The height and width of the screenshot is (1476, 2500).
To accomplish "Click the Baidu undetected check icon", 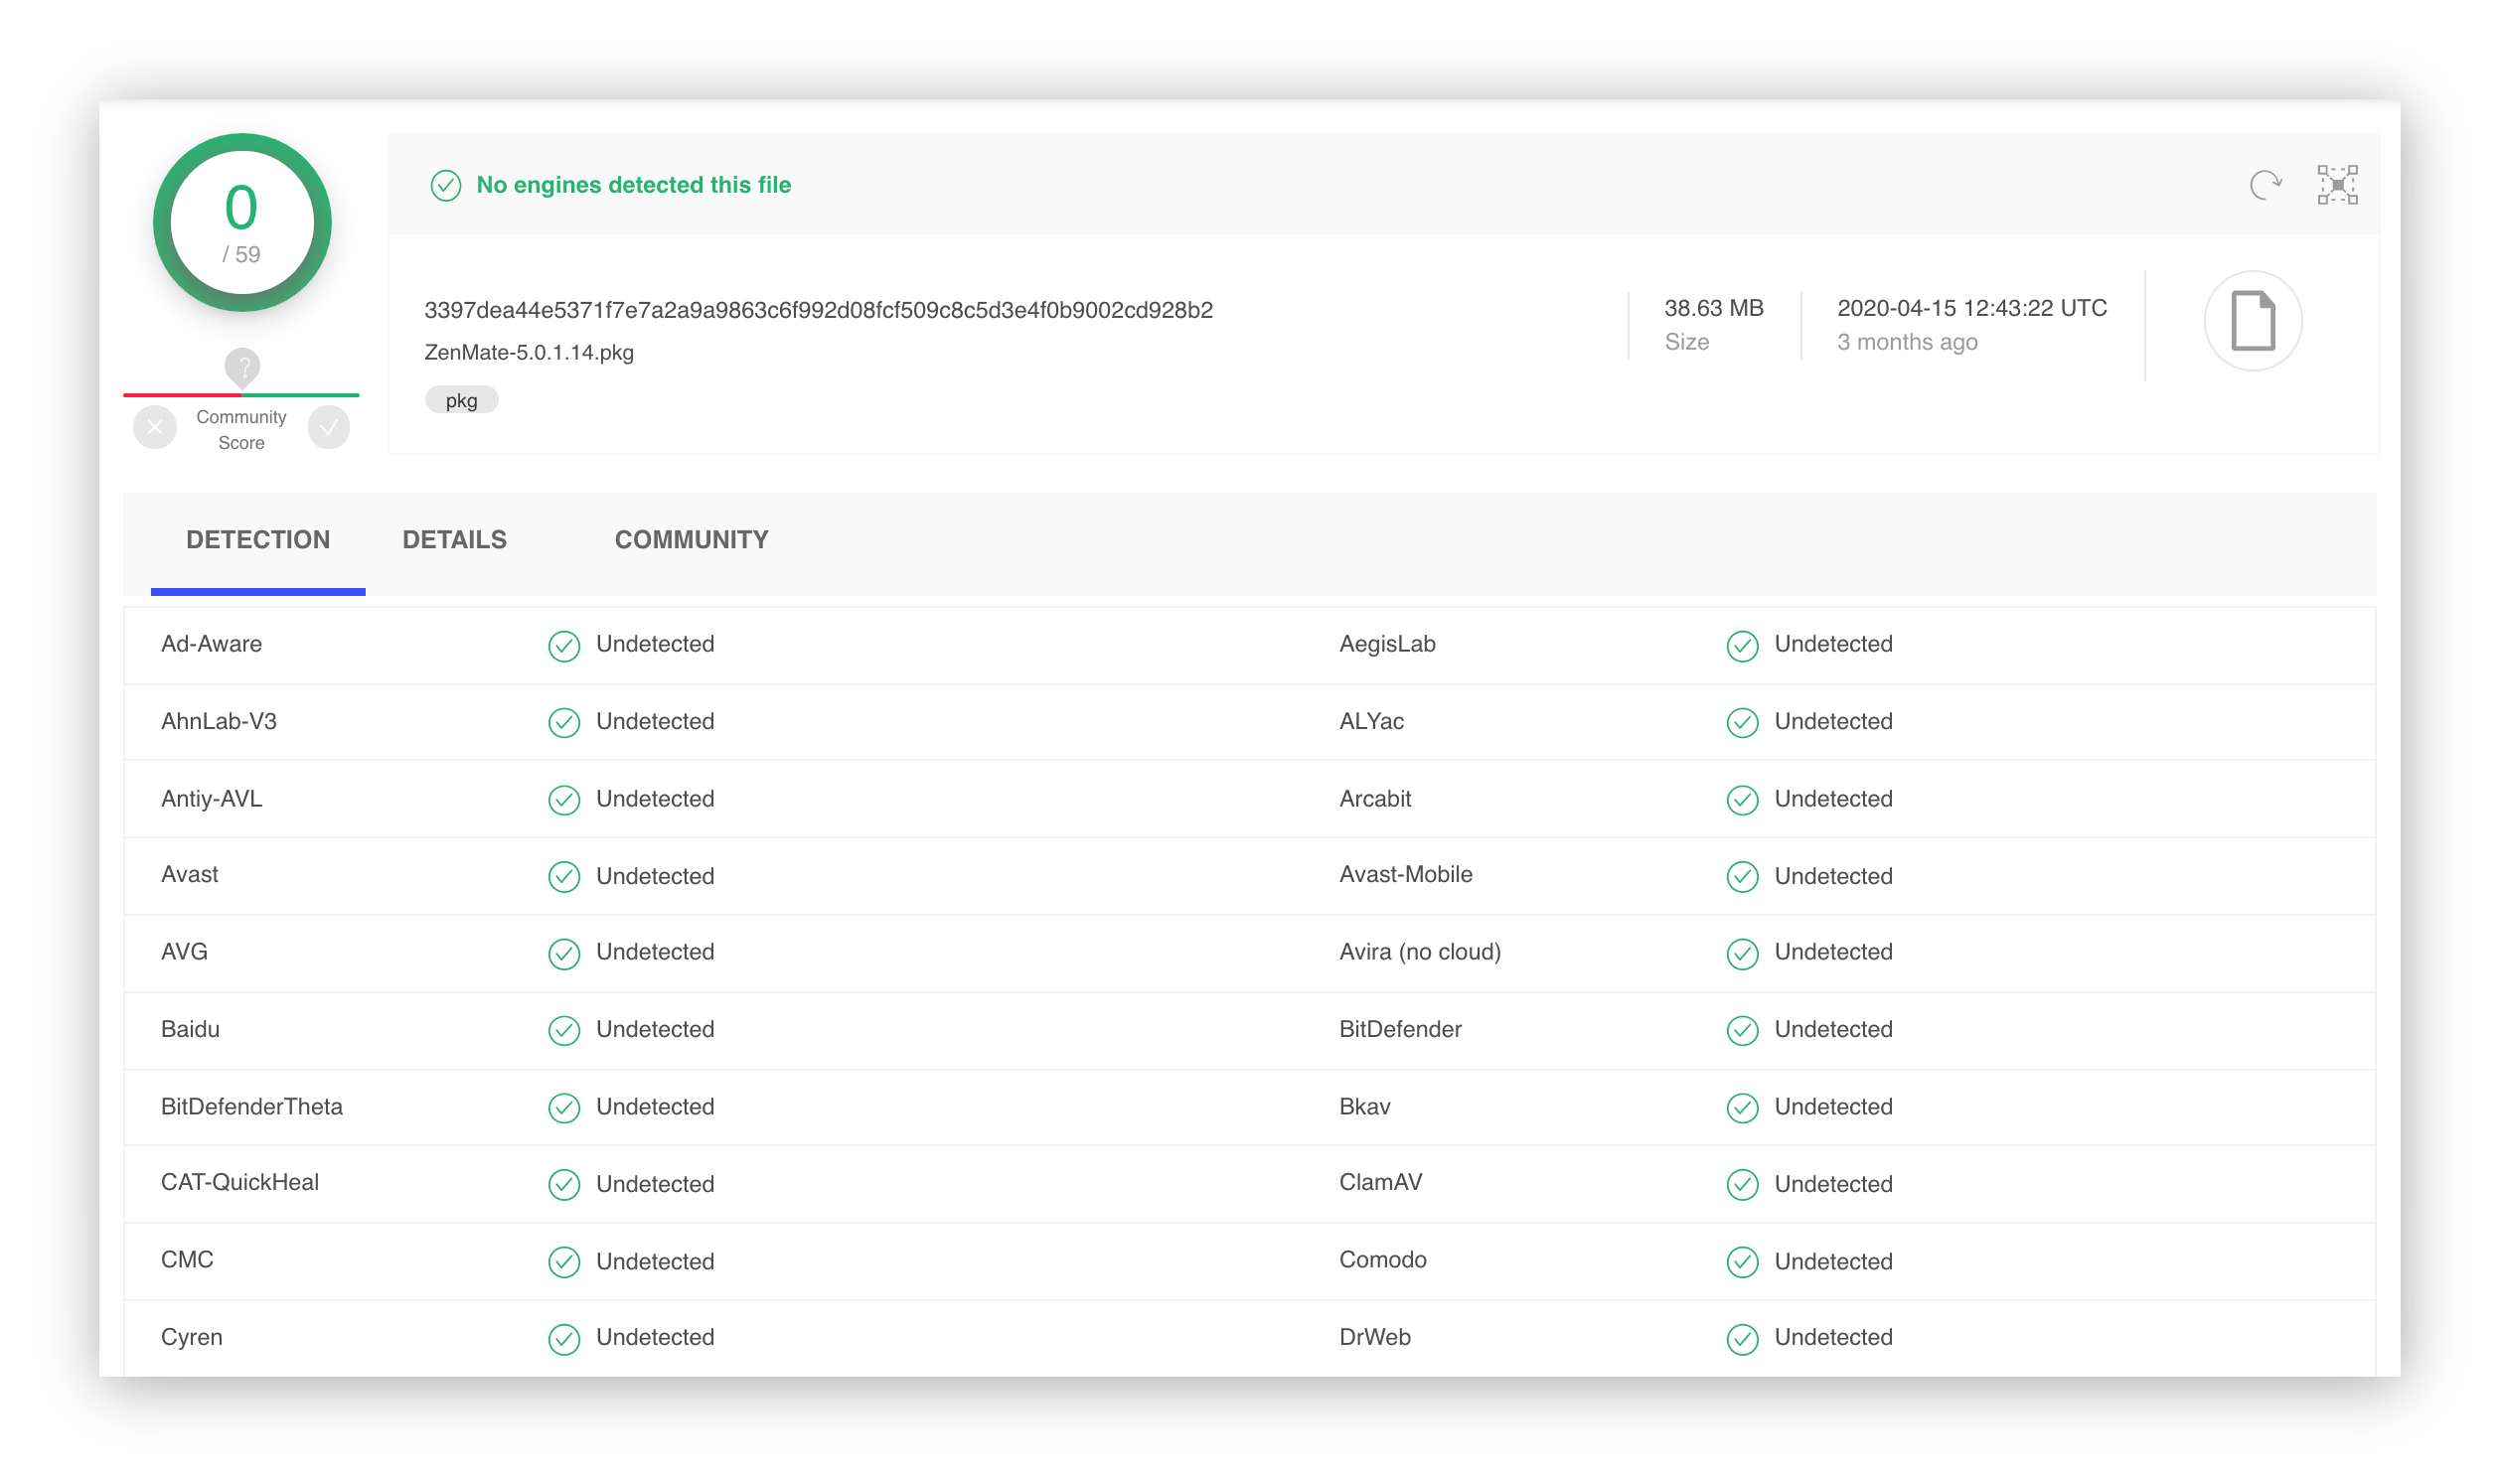I will [x=564, y=1031].
